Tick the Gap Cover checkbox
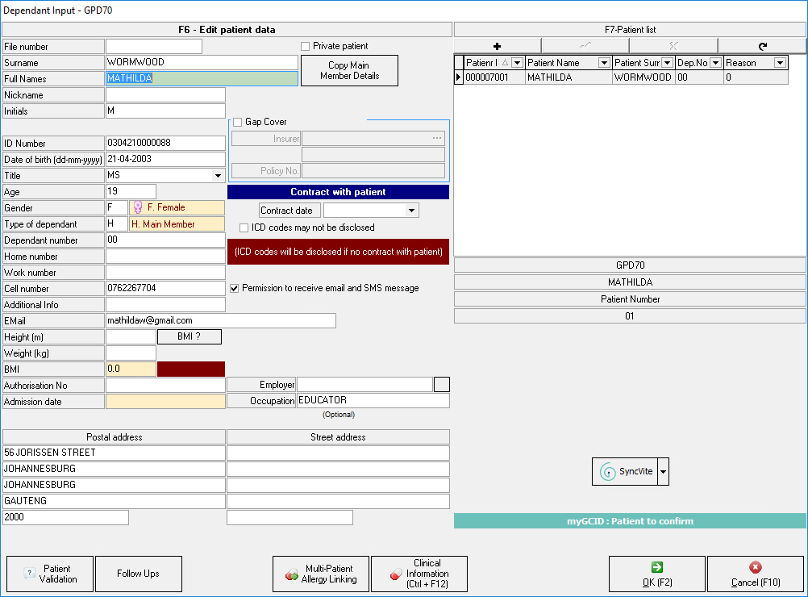 point(237,123)
